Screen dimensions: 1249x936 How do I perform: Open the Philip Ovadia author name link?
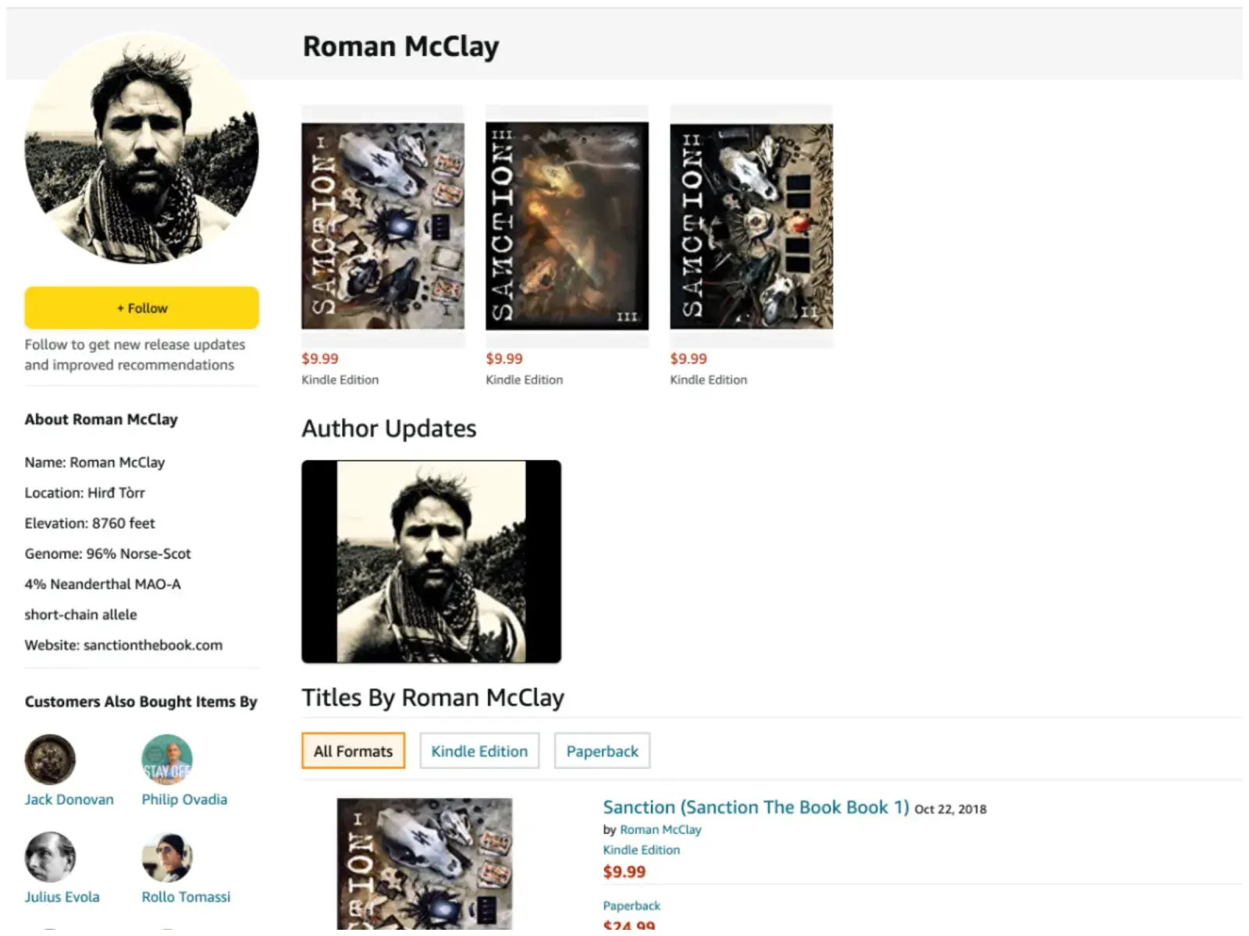click(184, 799)
